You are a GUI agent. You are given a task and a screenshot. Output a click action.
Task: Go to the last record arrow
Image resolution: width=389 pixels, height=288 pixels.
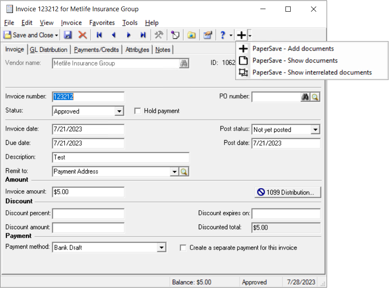(x=143, y=35)
